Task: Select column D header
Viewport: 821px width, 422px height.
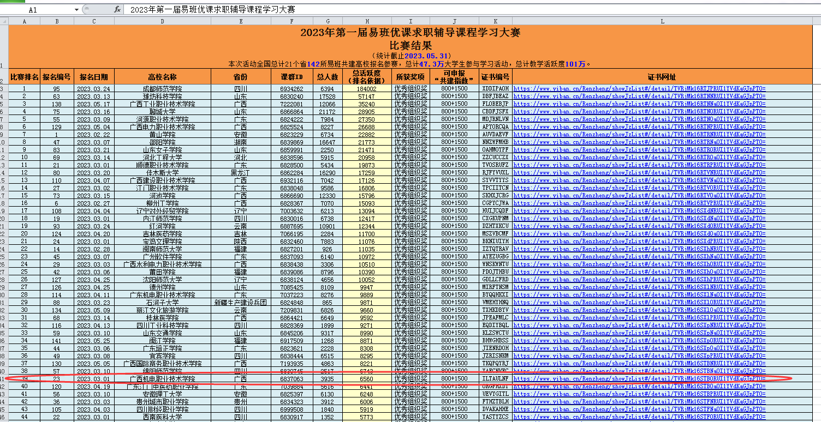Action: click(x=162, y=21)
